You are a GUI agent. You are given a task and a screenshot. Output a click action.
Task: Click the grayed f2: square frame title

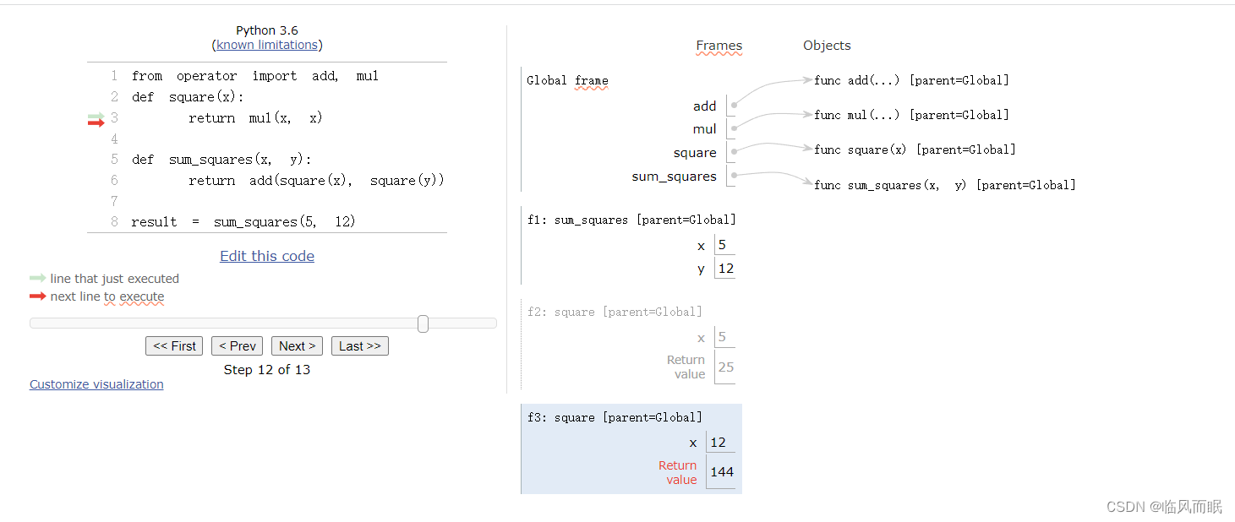click(x=615, y=312)
